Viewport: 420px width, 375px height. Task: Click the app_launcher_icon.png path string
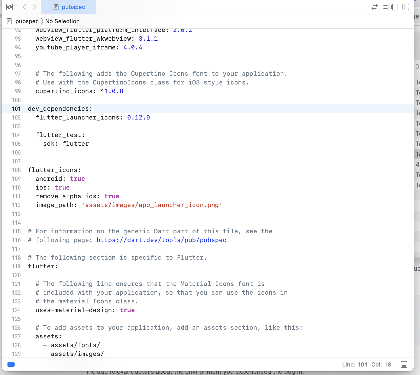(152, 205)
